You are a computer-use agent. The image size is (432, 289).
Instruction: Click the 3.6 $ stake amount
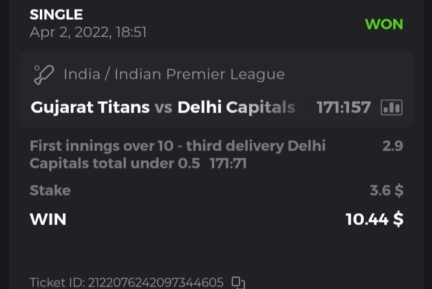386,190
